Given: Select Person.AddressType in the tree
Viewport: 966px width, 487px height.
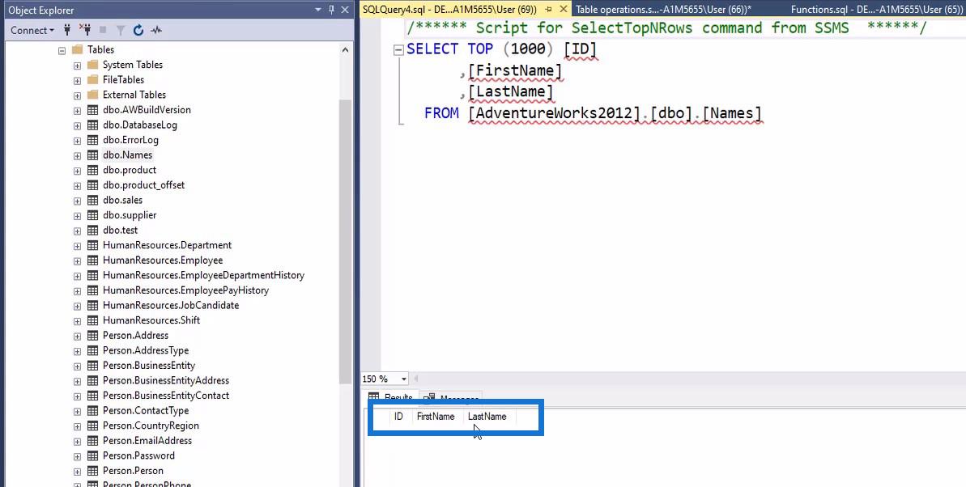Looking at the screenshot, I should (146, 350).
